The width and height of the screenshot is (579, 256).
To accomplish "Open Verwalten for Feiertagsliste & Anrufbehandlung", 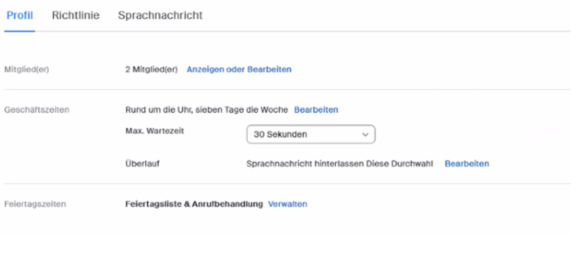I will click(288, 204).
